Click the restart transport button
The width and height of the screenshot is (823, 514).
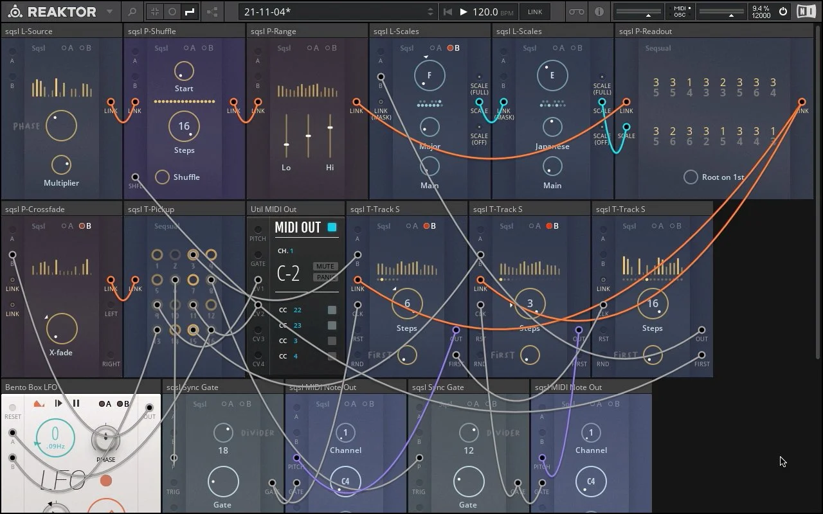[448, 12]
